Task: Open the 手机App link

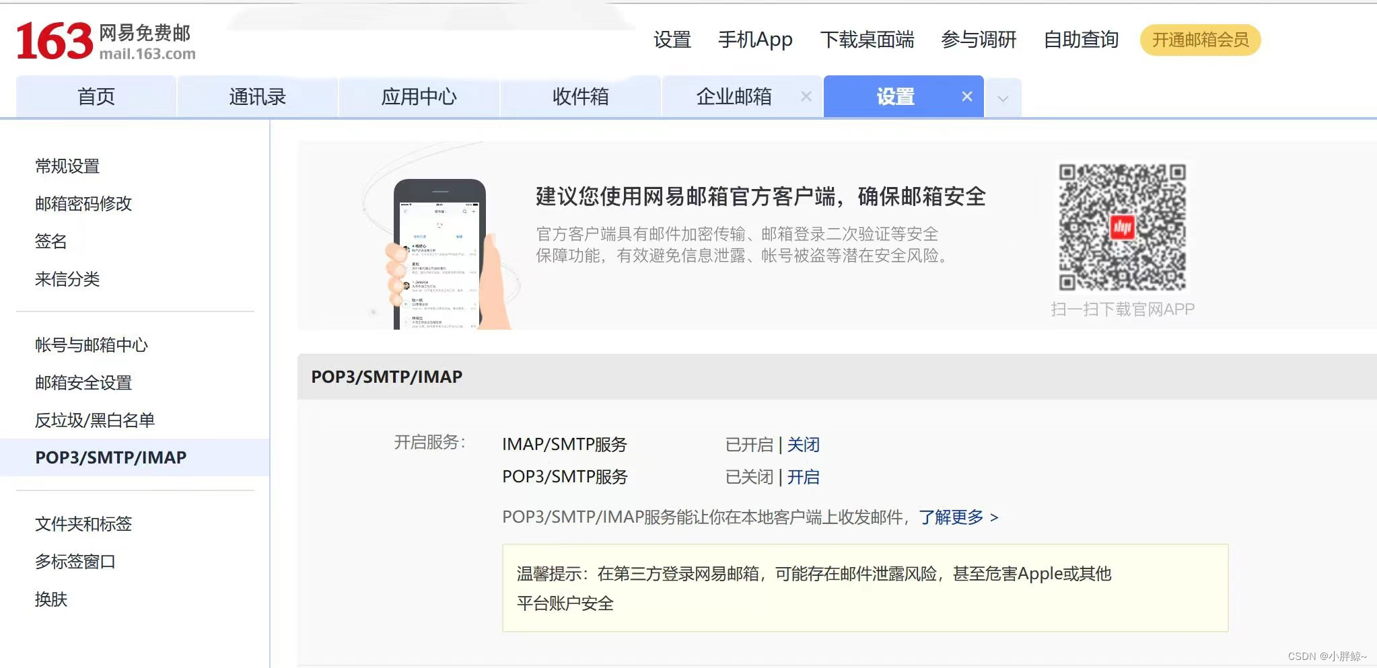Action: pyautogui.click(x=755, y=40)
